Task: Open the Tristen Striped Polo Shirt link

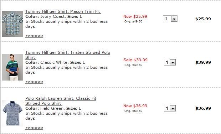Action: pos(68,55)
